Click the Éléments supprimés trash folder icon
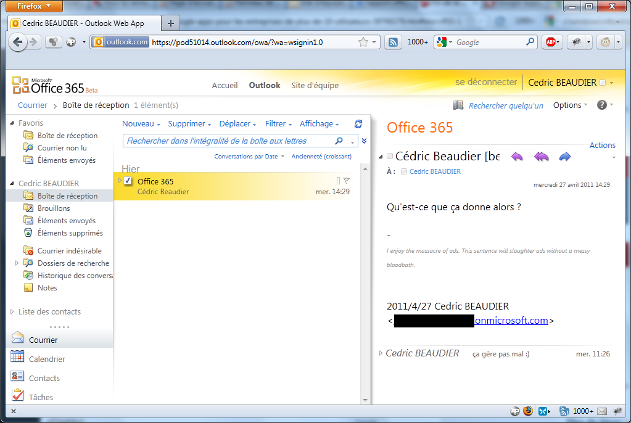 point(28,232)
